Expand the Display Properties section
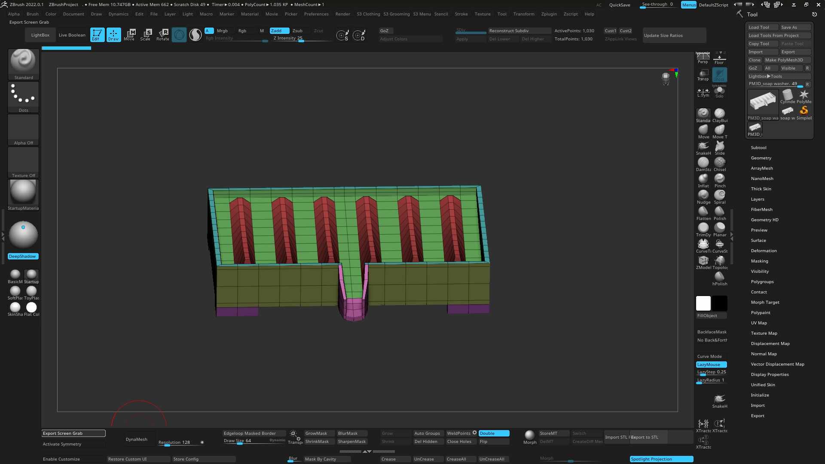Viewport: 825px width, 464px height. point(770,374)
